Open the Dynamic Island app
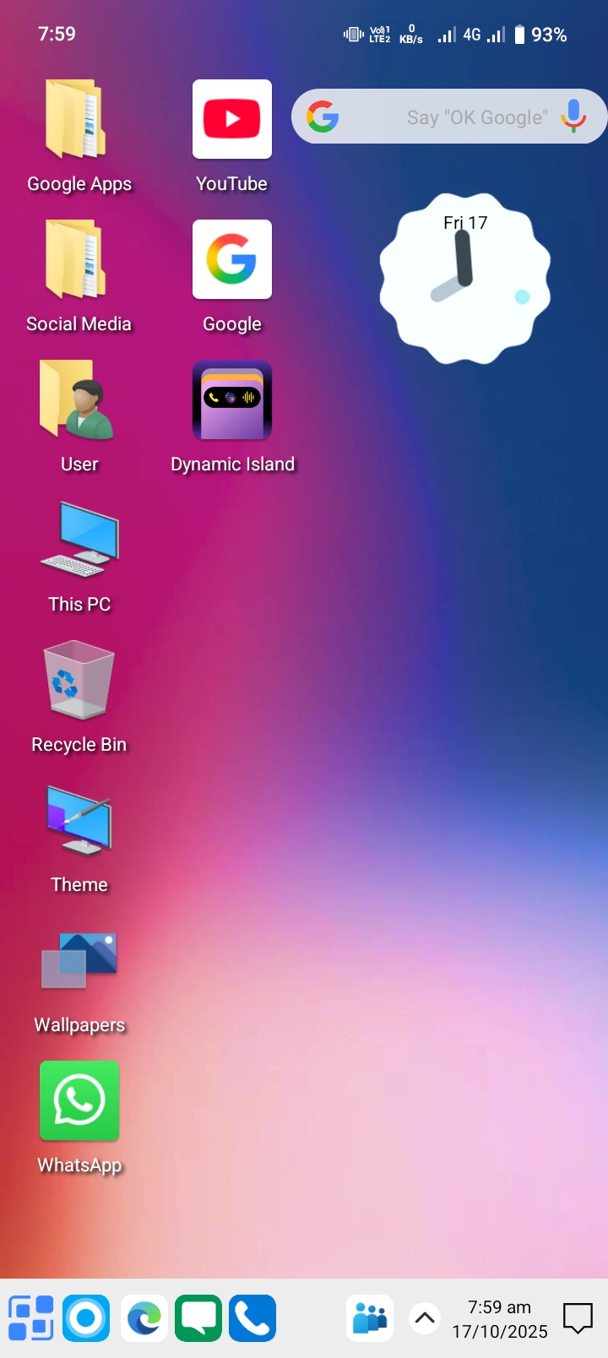 (231, 400)
